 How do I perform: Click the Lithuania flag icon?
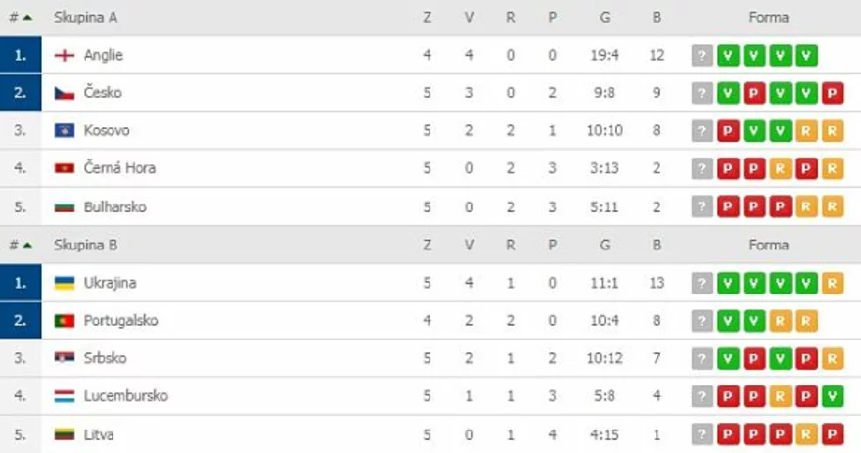[x=65, y=434]
